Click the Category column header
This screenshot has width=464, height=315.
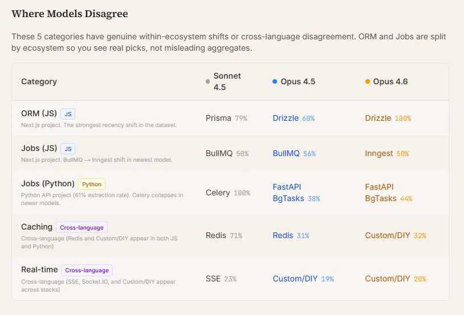click(x=39, y=81)
